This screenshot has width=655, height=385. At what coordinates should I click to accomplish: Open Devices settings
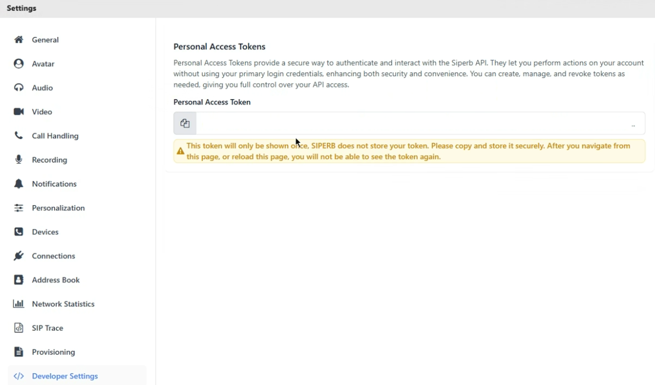tap(77, 232)
